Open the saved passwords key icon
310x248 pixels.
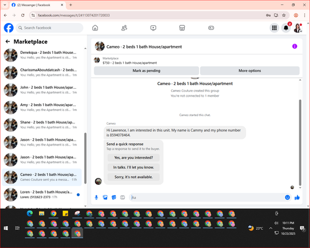(268, 15)
